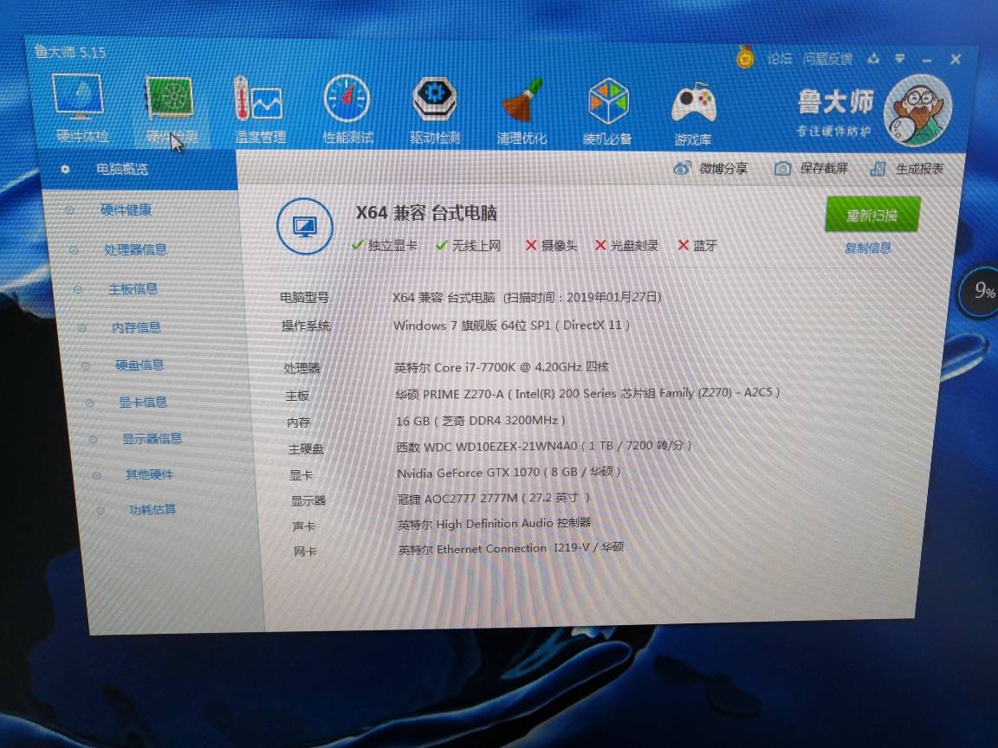Click the 独立显卡 status indicator
This screenshot has width=998, height=748.
[385, 245]
